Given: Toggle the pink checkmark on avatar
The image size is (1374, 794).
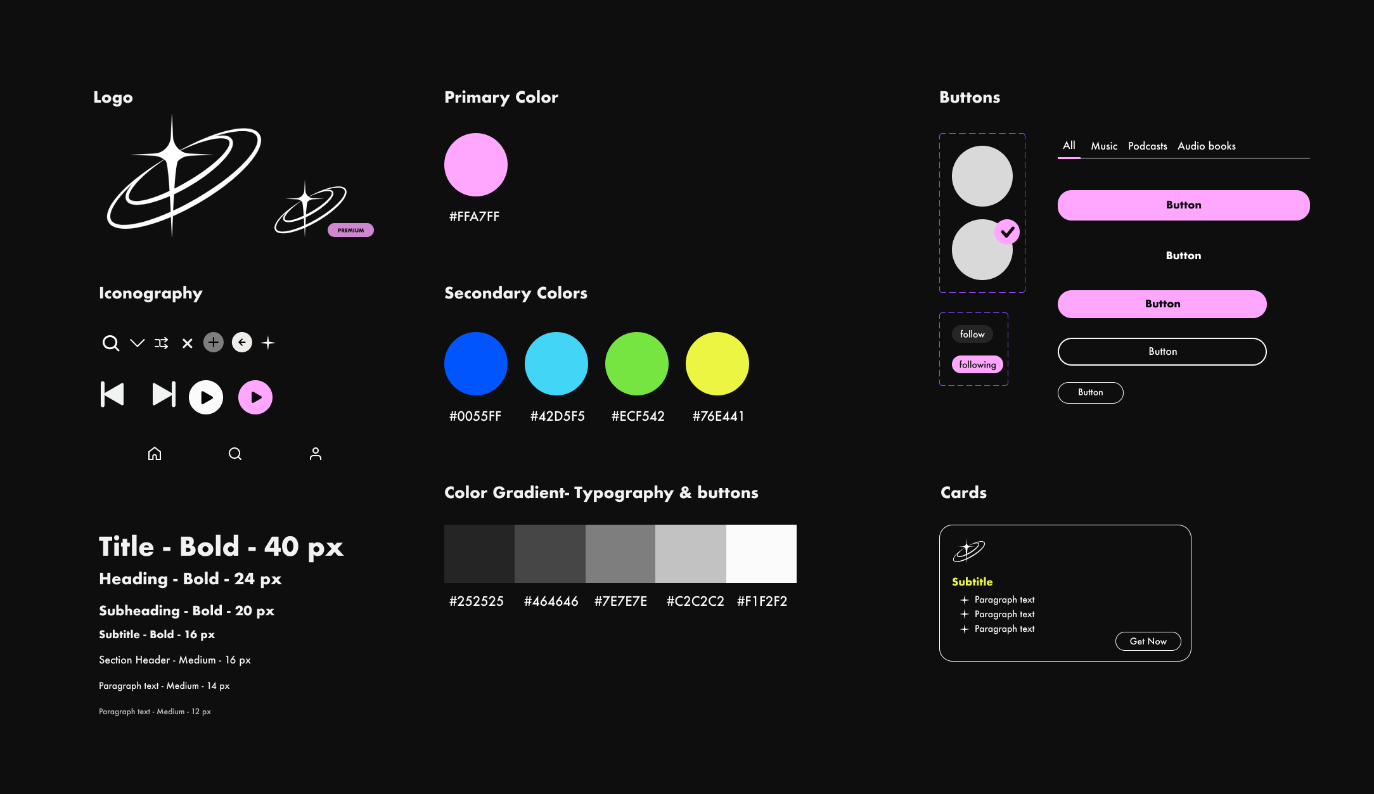Looking at the screenshot, I should click(x=1007, y=232).
